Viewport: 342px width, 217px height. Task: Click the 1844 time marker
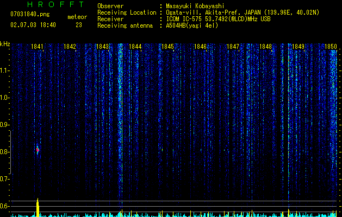(x=135, y=46)
